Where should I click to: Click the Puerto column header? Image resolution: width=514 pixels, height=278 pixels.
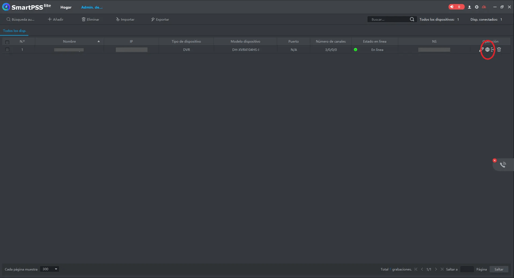point(294,41)
